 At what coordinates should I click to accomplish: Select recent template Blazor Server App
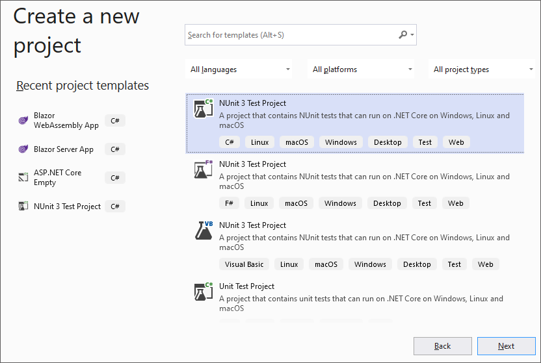[64, 149]
